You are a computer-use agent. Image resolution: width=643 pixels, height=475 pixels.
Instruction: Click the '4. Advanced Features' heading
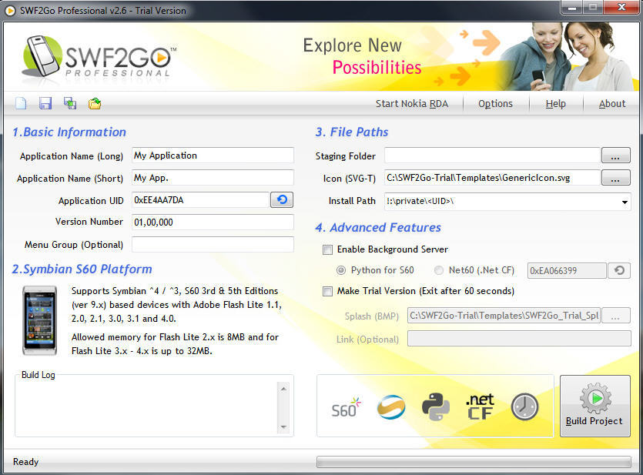(378, 227)
